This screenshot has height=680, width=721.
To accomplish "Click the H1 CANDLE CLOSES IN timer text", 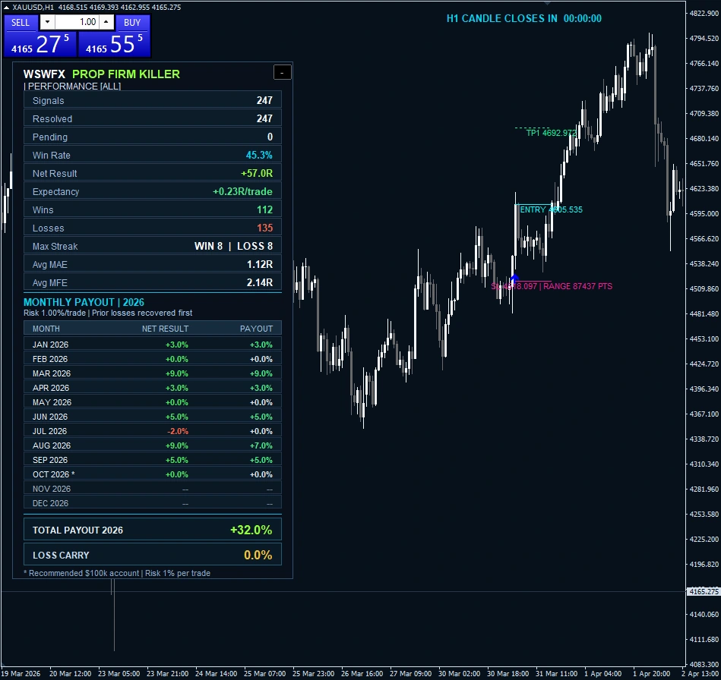I will click(523, 18).
